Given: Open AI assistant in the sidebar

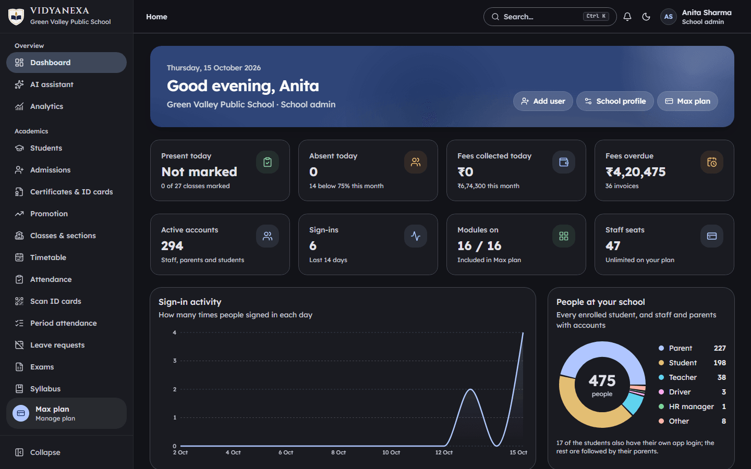Looking at the screenshot, I should (x=66, y=84).
